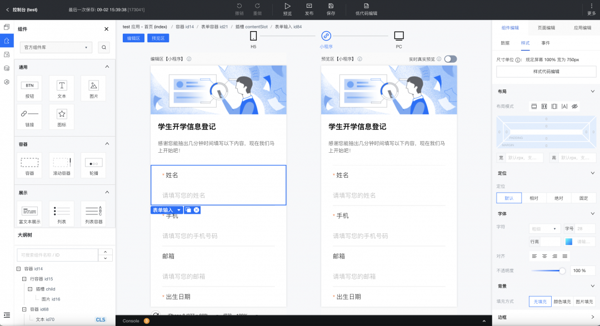Choose 无填充 background fill
The image size is (600, 326).
(540, 302)
